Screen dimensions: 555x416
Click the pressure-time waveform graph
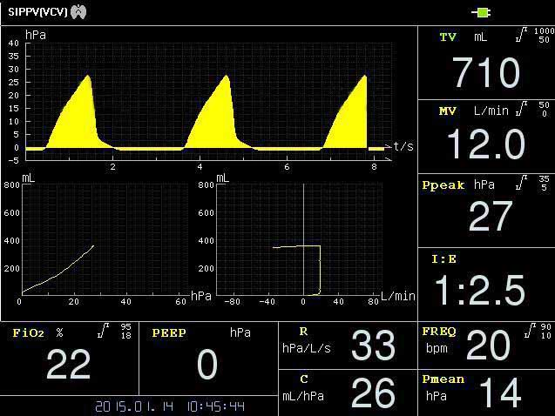click(209, 102)
